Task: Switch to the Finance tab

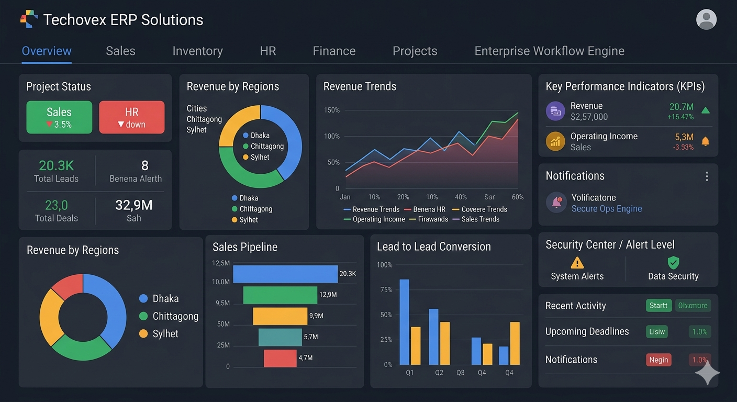Action: coord(334,51)
